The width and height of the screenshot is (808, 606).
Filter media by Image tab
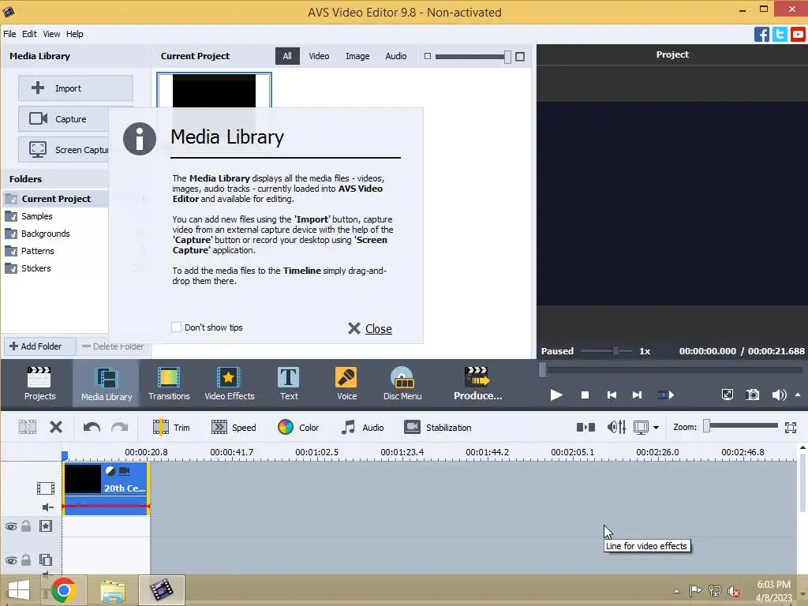coord(357,56)
